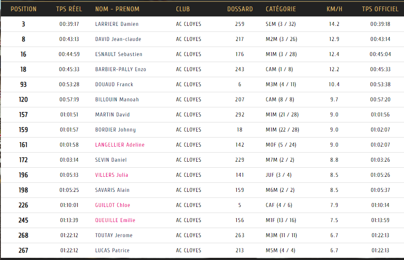This screenshot has width=404, height=260.
Task: Click bib number 217
Action: 240,39
